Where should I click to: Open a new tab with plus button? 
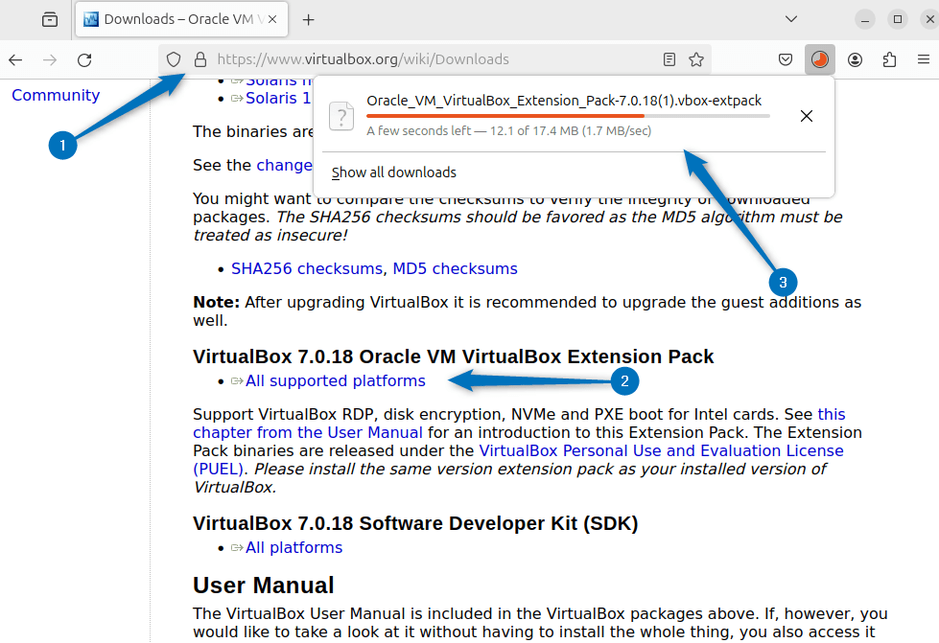coord(308,19)
